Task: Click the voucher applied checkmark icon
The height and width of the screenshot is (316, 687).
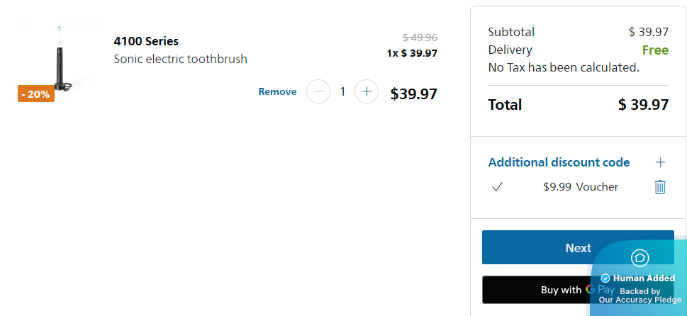Action: pos(497,187)
